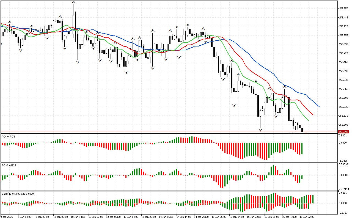Click the 155.570 price scale value
The width and height of the screenshot is (352, 220).
click(x=343, y=116)
